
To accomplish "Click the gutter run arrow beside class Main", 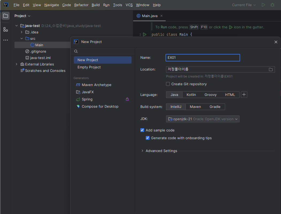I will tap(145, 34).
